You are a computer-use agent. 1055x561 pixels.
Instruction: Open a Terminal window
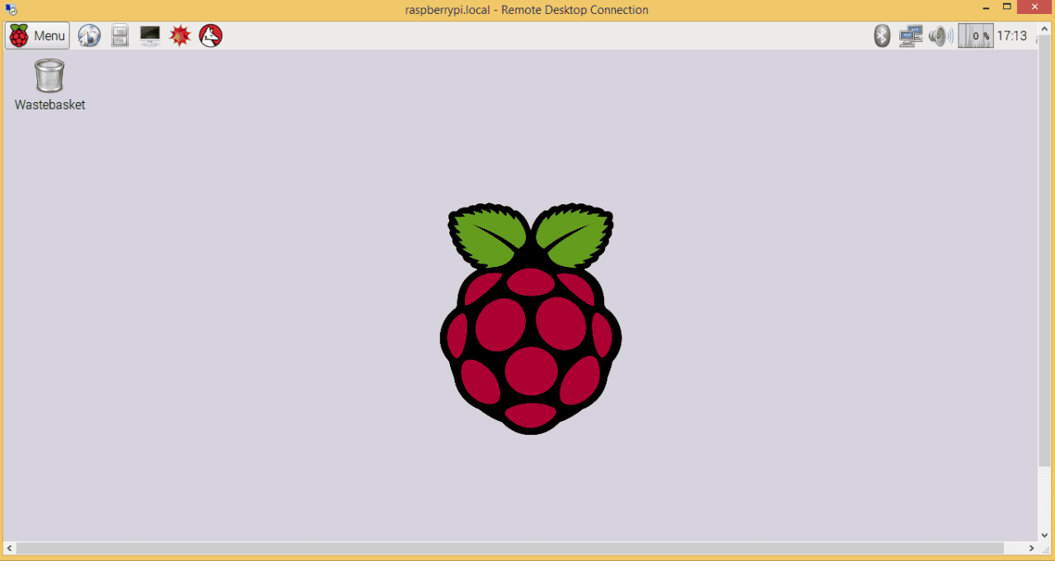(149, 35)
